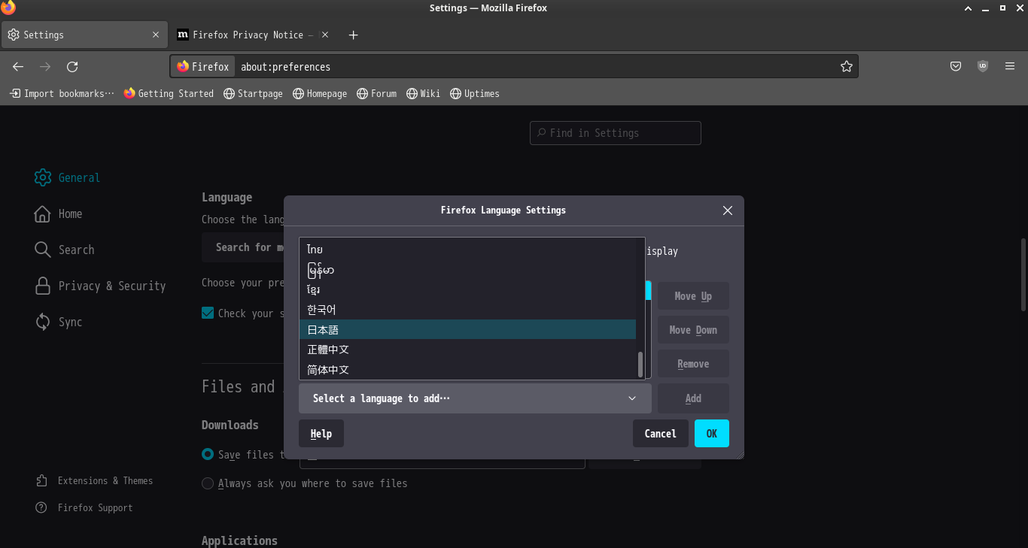Open Firefox Support link
1028x548 pixels.
84,507
